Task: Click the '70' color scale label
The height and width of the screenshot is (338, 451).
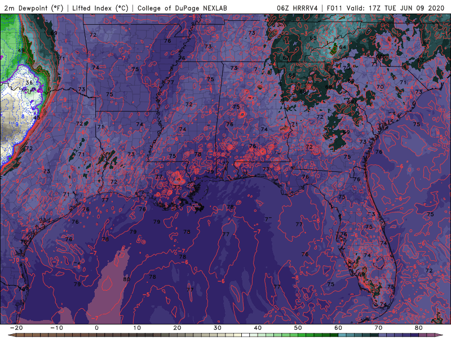Action: point(378,328)
